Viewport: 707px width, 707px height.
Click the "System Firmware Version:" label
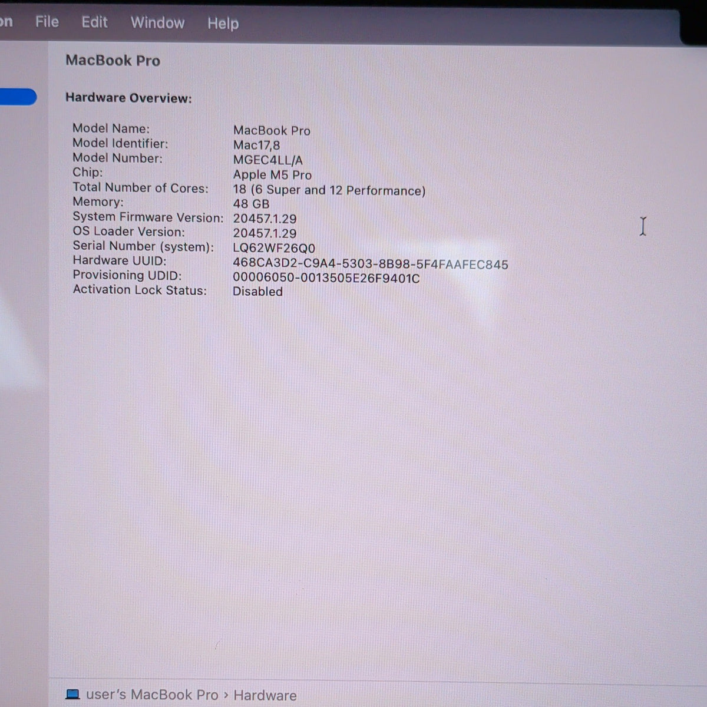coord(148,217)
